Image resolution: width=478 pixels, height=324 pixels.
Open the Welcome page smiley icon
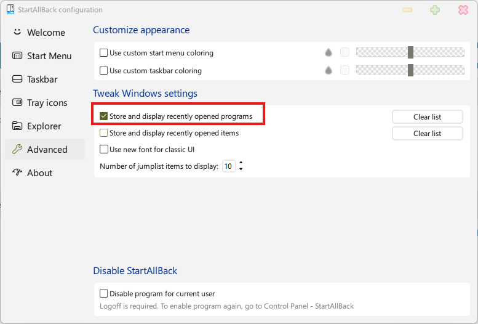(17, 32)
